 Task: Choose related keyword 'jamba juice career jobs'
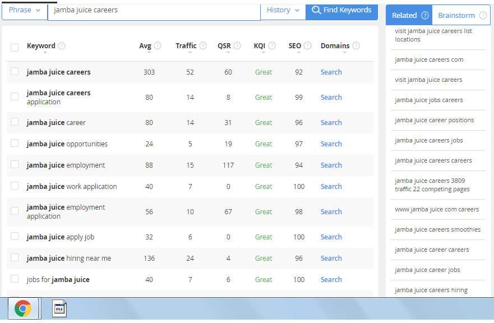tap(427, 270)
